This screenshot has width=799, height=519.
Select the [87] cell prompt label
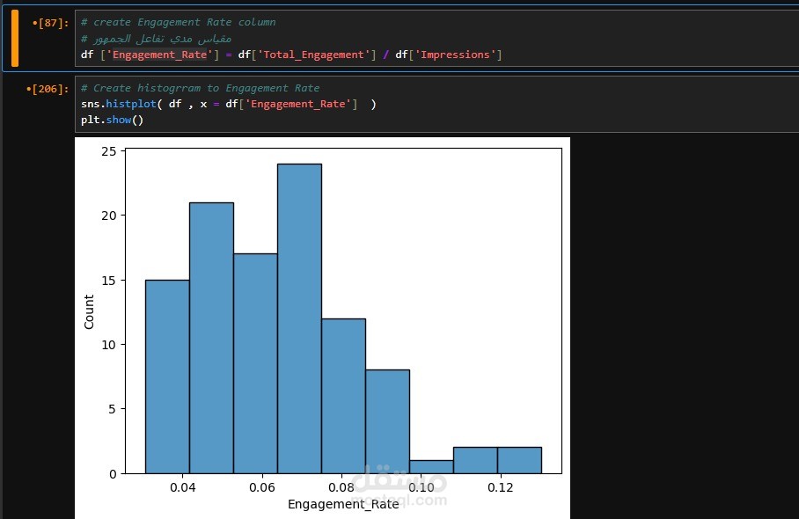[x=50, y=23]
